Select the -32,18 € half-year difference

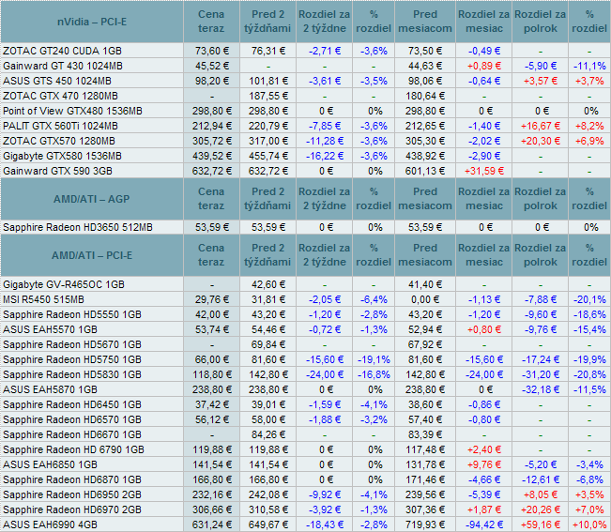point(541,389)
